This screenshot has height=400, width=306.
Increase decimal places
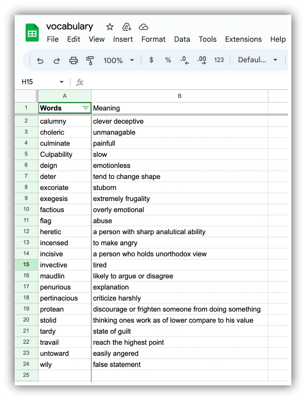(202, 60)
